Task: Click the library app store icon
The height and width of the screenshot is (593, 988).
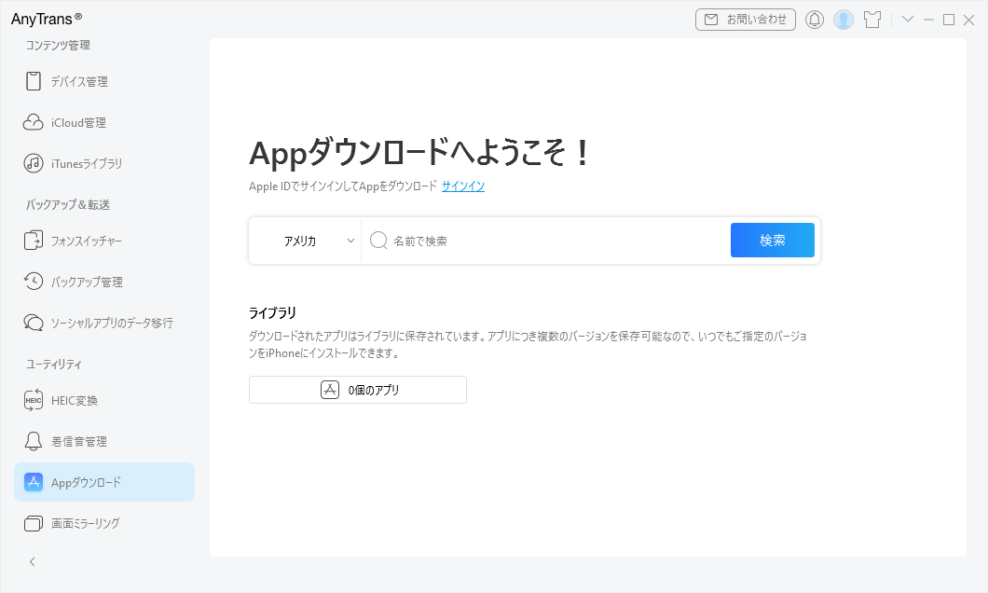Action: tap(330, 390)
